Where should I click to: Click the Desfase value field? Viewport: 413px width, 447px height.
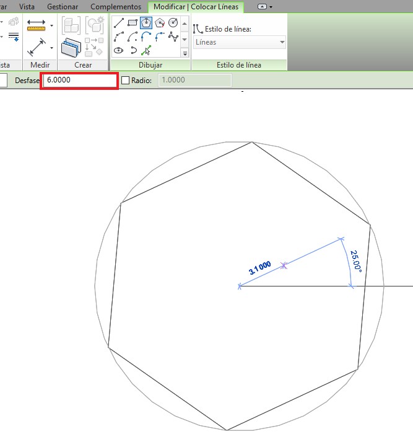pos(79,81)
